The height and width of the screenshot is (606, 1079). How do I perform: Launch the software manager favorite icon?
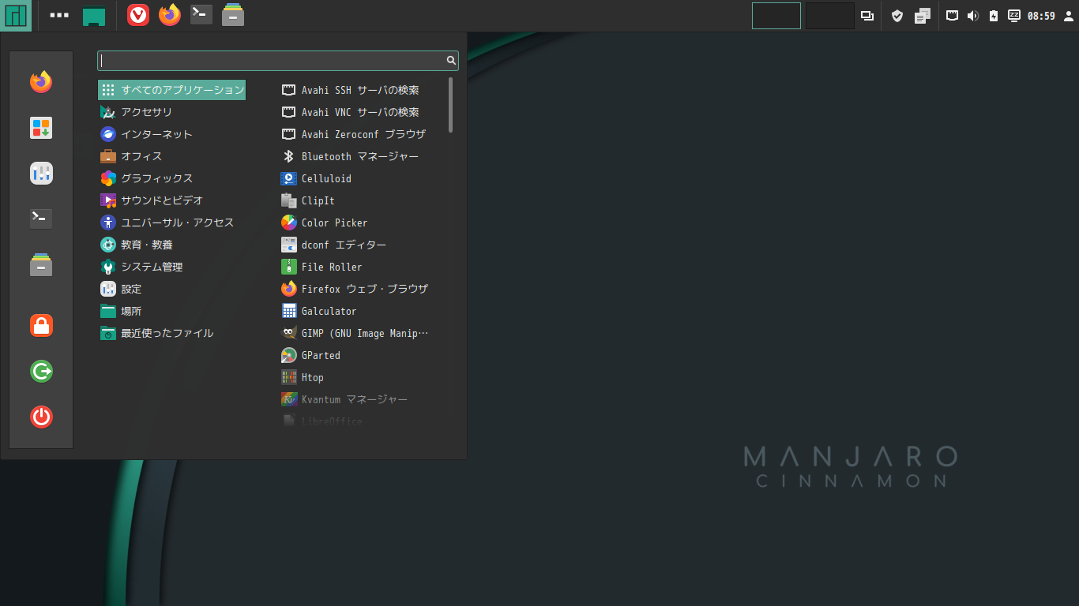pos(41,128)
